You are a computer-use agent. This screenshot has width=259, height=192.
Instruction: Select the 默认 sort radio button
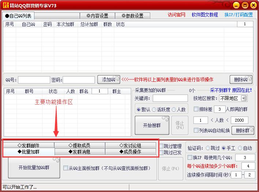(138, 110)
